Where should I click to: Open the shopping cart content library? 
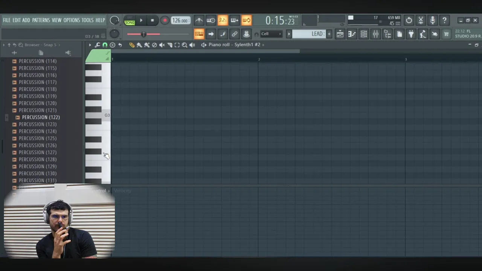[x=447, y=34]
